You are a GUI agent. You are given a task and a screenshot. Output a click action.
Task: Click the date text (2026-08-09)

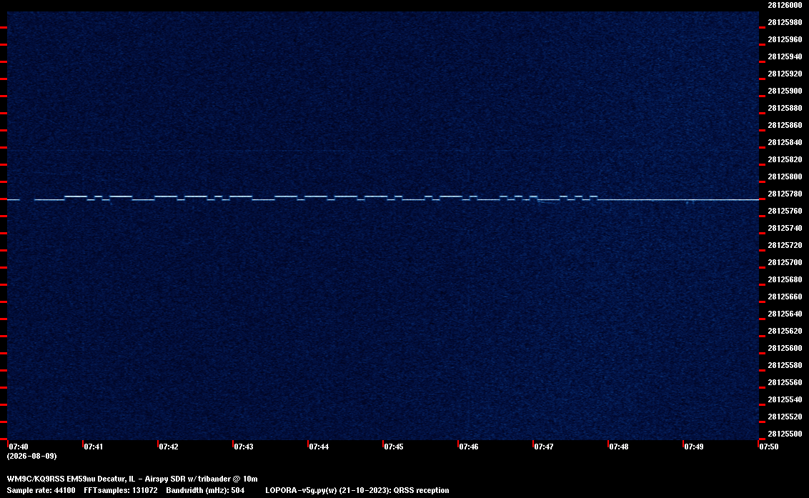(32, 456)
